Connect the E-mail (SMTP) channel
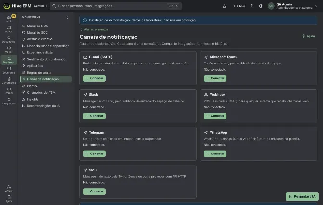Screen dimensions: 323x205 click(94, 78)
